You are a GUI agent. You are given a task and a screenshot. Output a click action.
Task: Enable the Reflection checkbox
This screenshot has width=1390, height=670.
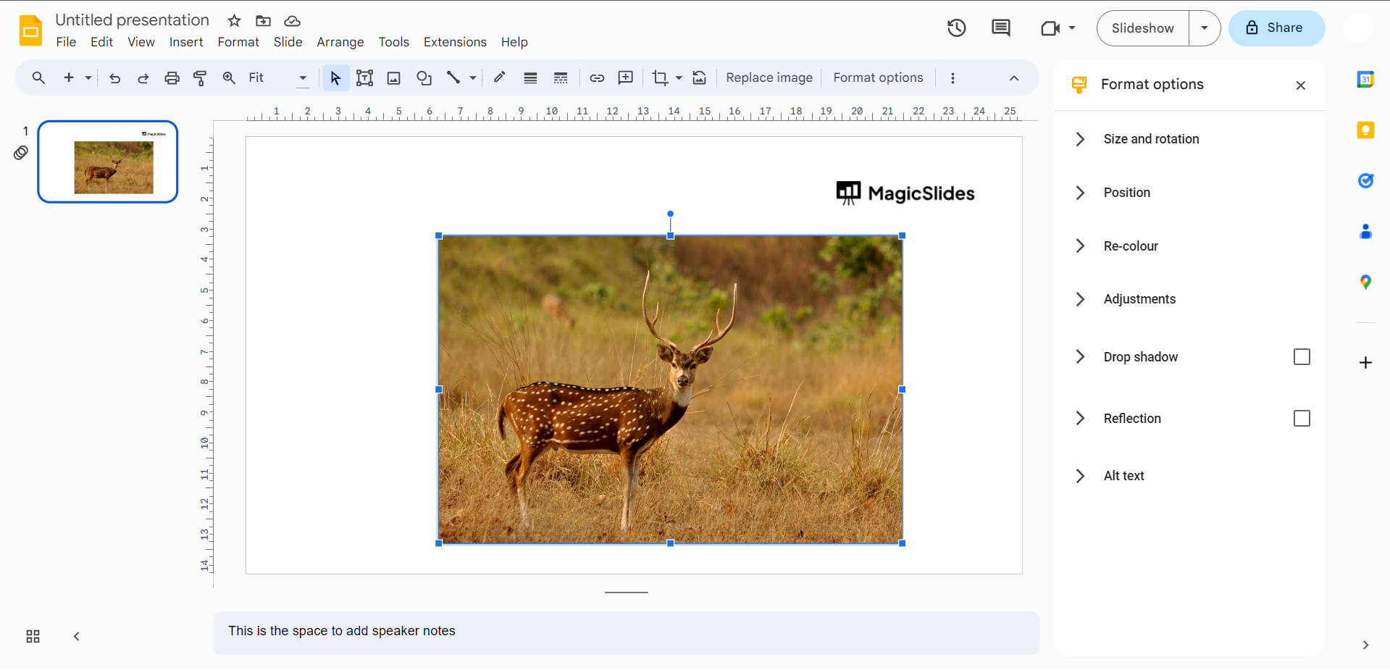pos(1301,419)
